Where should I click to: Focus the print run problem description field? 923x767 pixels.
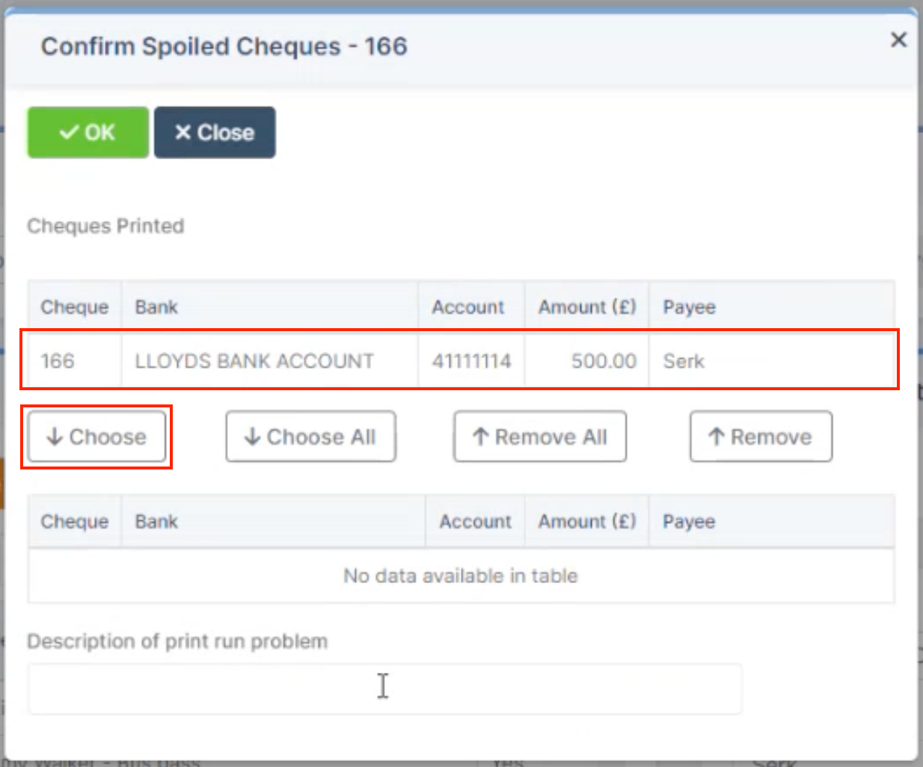pos(385,689)
